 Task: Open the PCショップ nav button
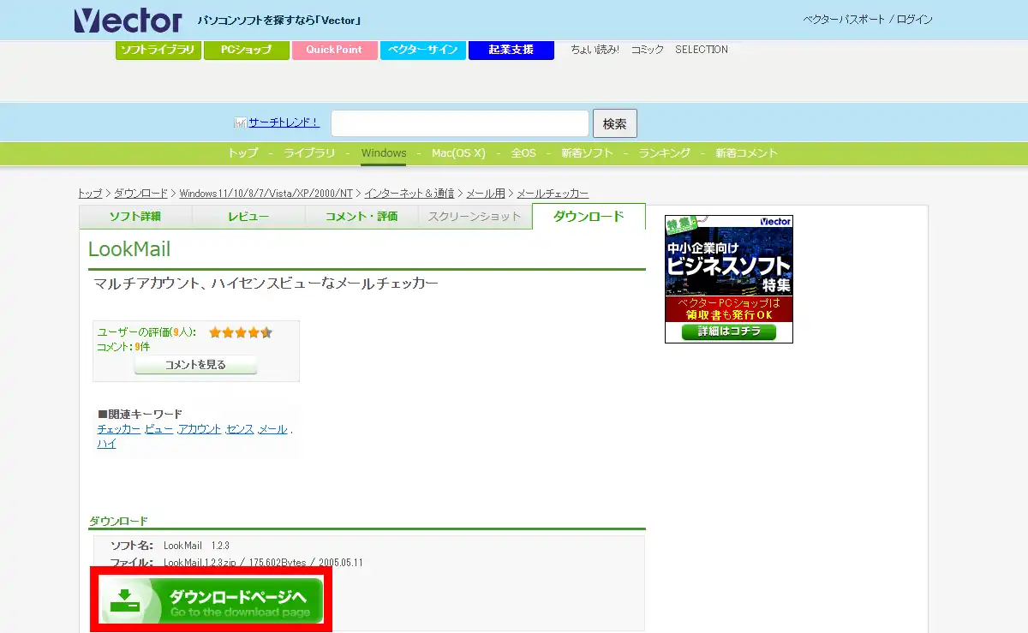pos(247,50)
